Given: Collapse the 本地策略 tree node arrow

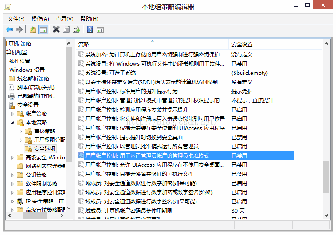Looking at the screenshot, I should click(12, 123).
